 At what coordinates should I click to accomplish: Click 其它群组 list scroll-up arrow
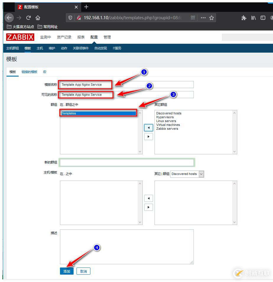[x=234, y=113]
